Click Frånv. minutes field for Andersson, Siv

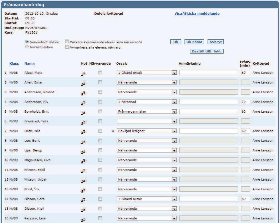(245, 102)
